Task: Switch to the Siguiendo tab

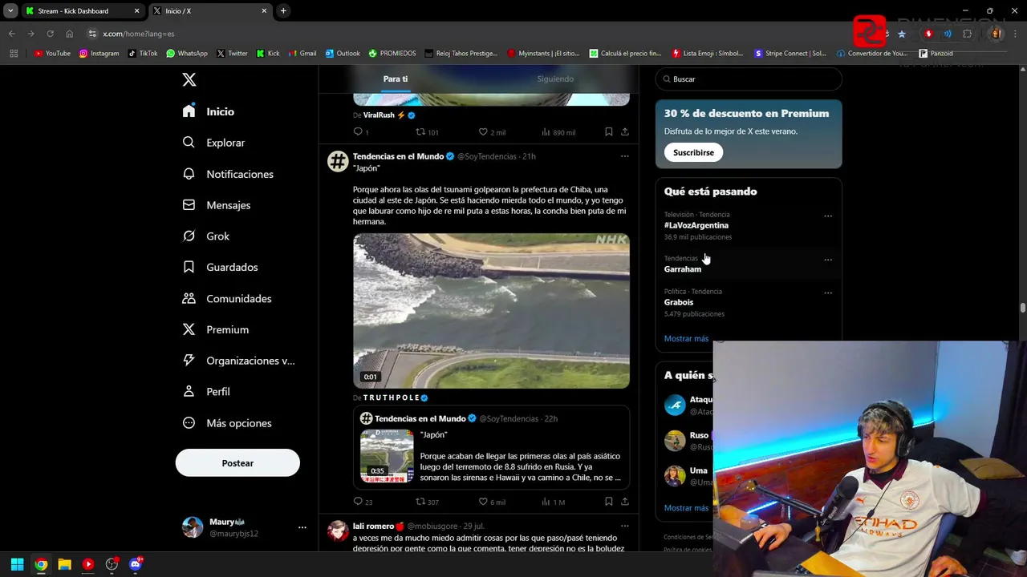Action: [x=555, y=79]
